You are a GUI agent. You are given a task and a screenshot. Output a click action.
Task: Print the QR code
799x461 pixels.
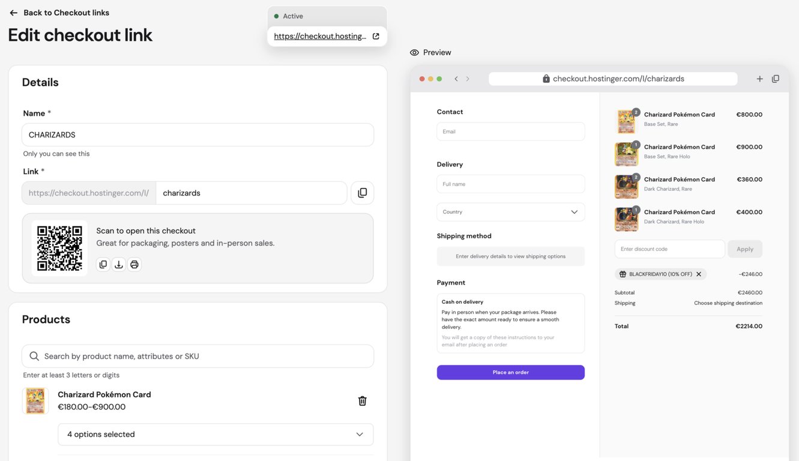pyautogui.click(x=134, y=264)
